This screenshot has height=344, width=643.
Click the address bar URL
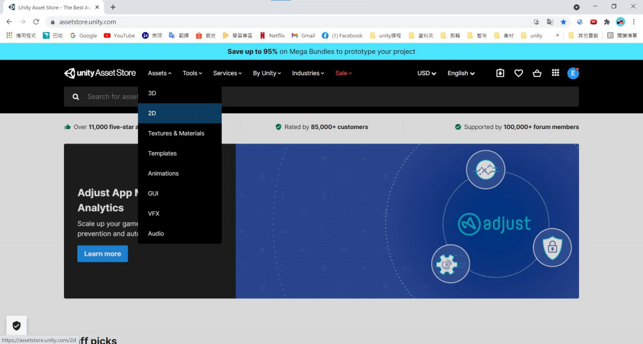[87, 22]
